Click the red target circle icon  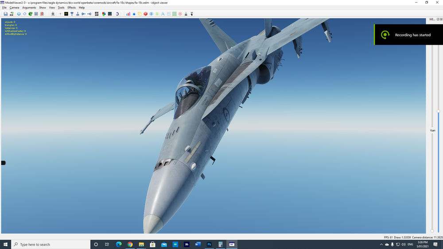coord(180,14)
